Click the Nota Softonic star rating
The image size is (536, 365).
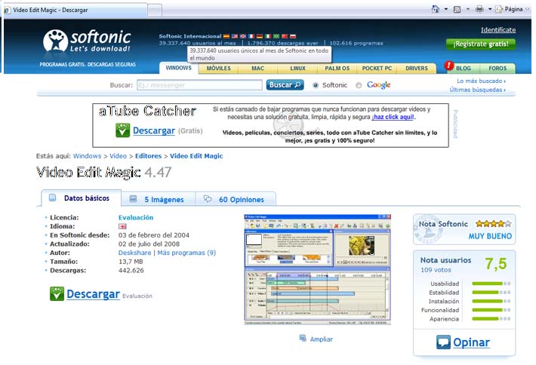coord(494,224)
